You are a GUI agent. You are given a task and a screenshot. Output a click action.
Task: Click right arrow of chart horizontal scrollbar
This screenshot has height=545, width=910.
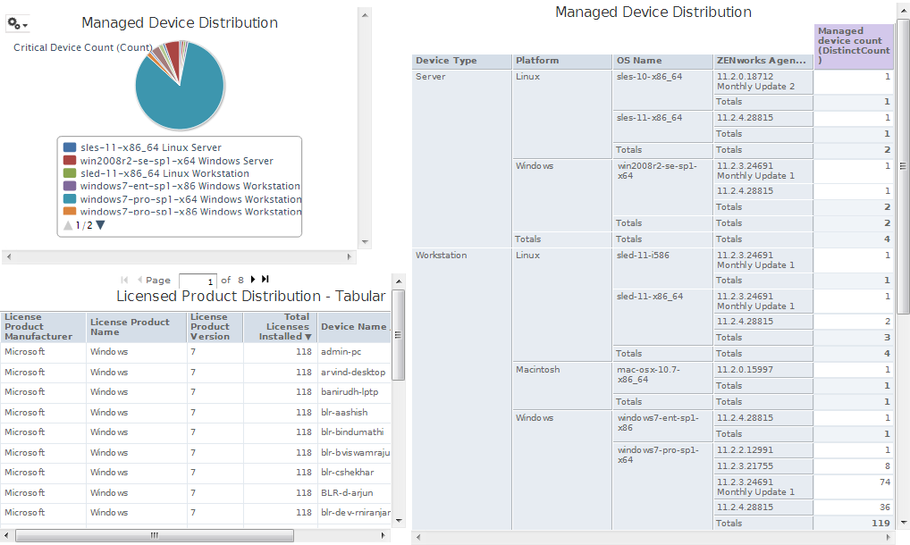point(350,256)
